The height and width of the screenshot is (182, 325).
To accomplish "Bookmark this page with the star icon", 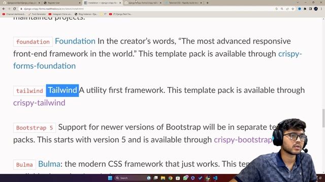I will tap(292, 9).
